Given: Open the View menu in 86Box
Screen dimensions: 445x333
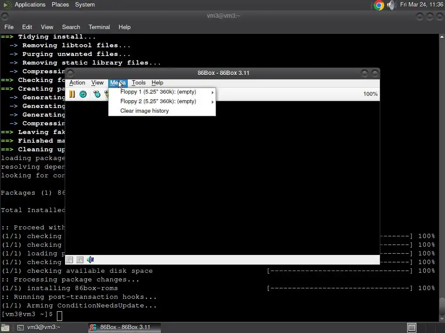Looking at the screenshot, I should click(97, 83).
